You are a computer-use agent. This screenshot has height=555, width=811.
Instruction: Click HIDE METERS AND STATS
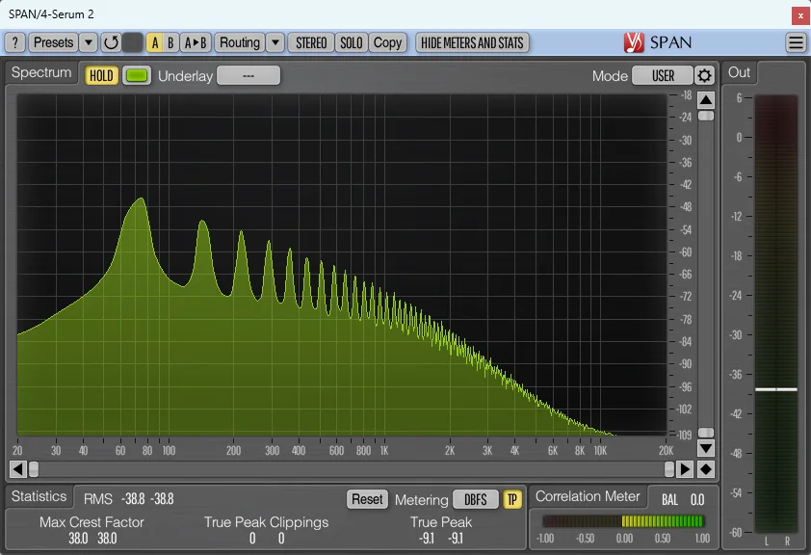[x=472, y=42]
